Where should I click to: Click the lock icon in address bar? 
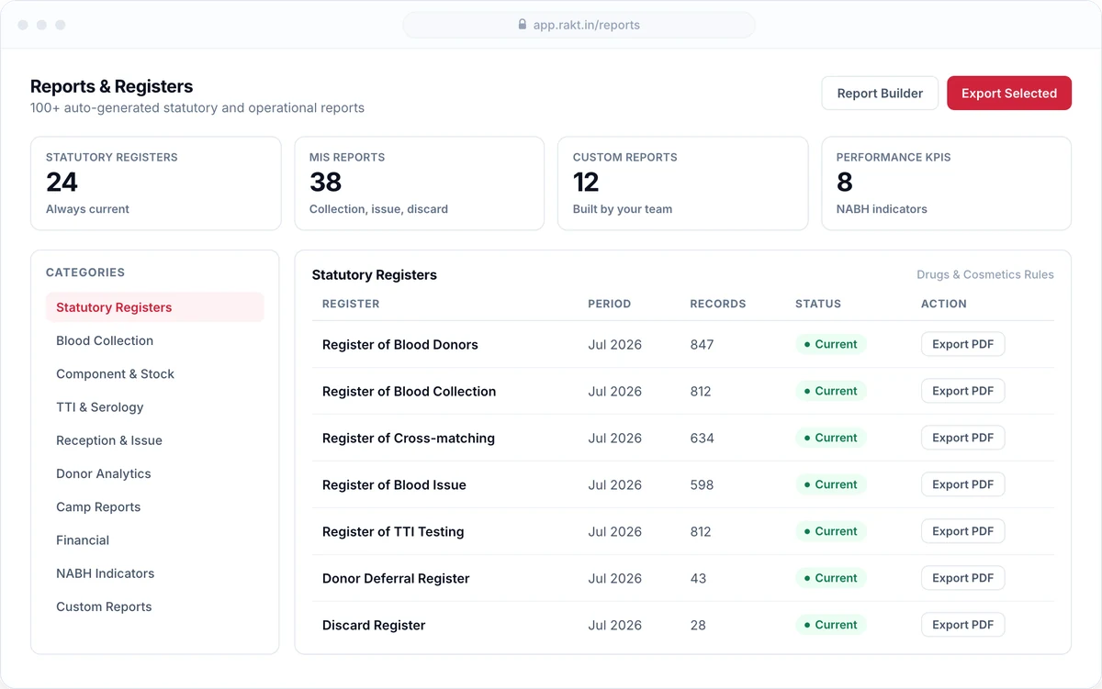point(523,25)
